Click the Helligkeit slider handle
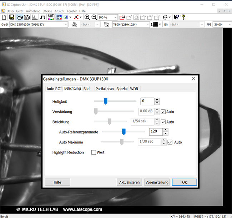 (105, 101)
